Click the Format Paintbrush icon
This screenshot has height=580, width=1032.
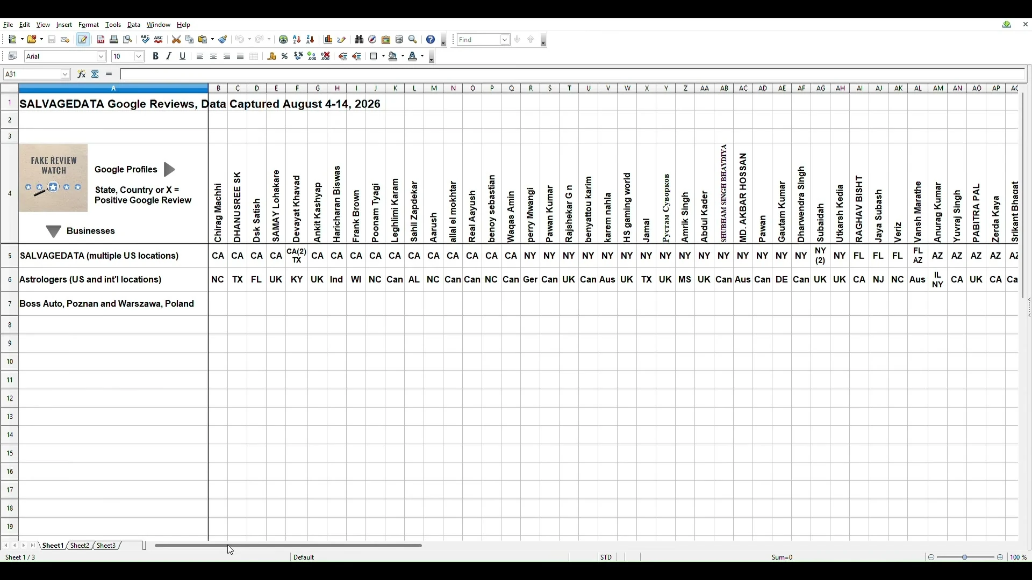point(223,40)
